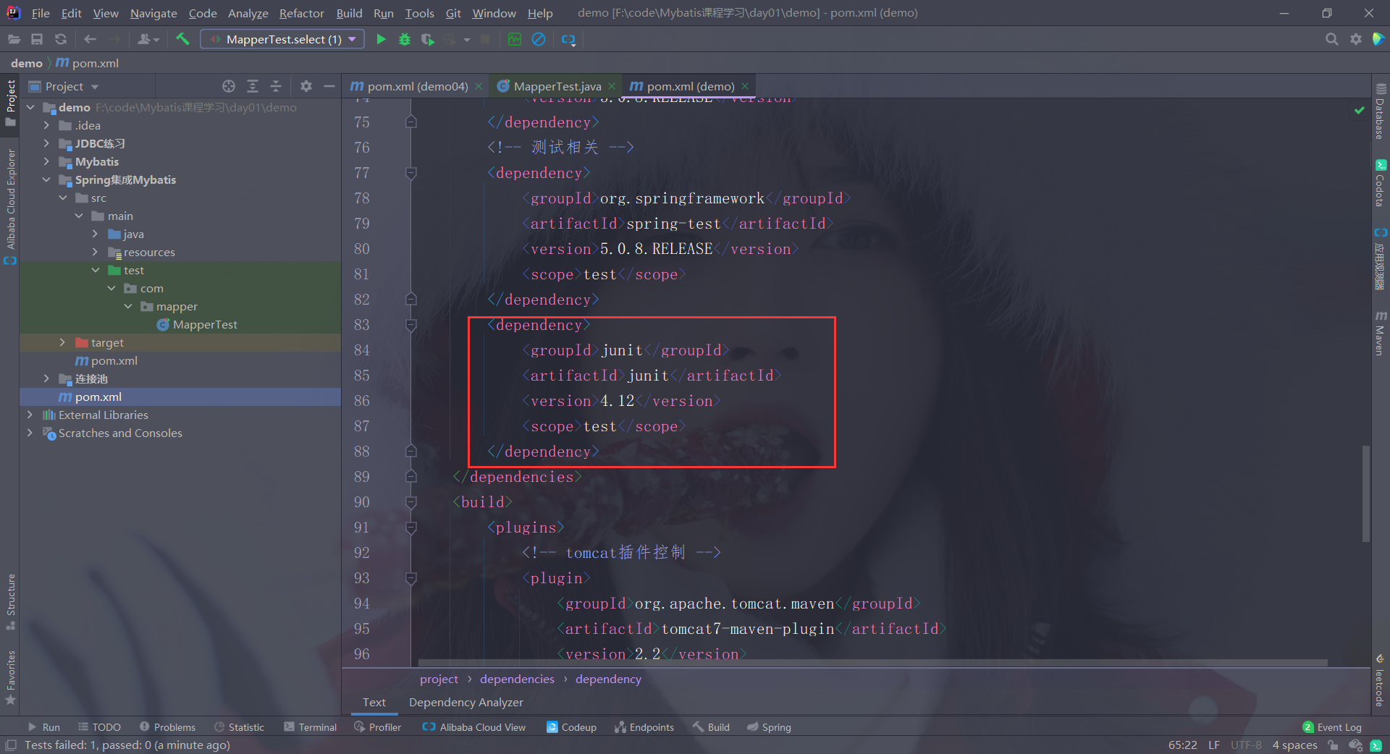Expand Scratches and Consoles node

pos(30,433)
